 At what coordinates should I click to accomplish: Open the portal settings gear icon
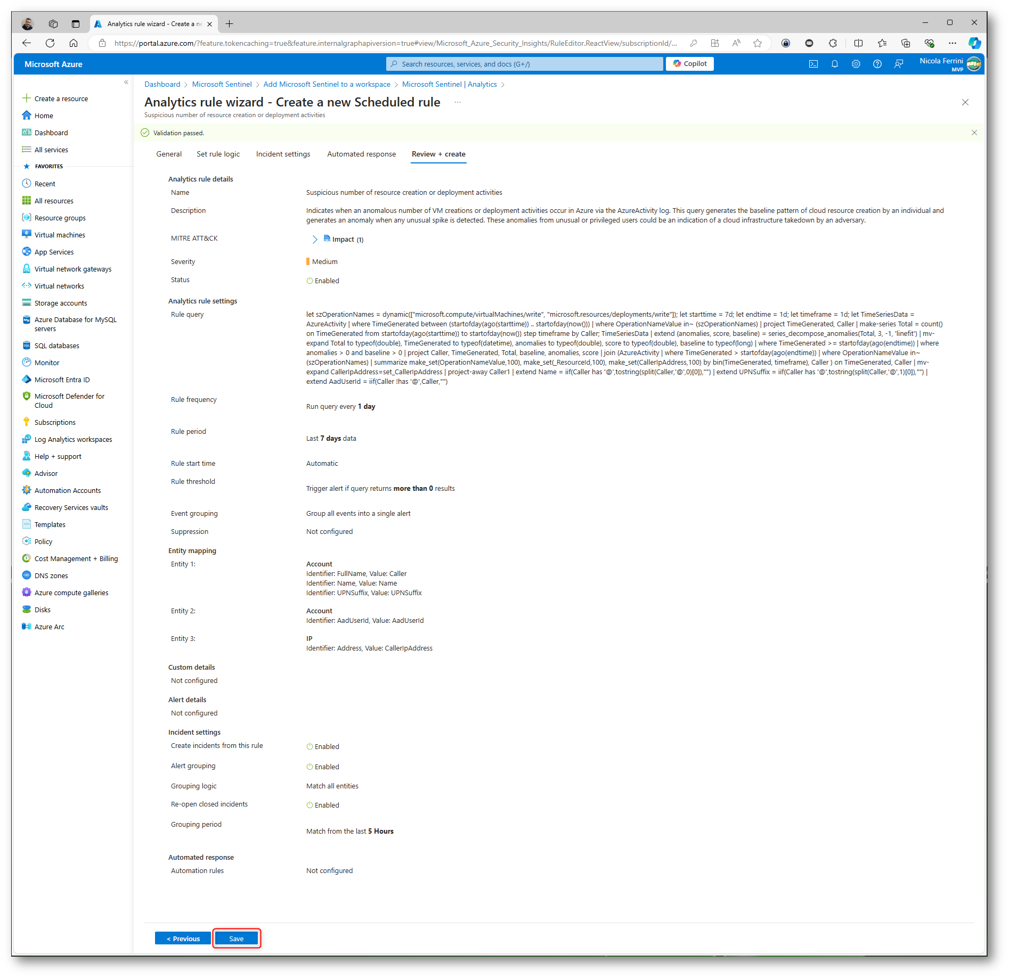pyautogui.click(x=856, y=64)
